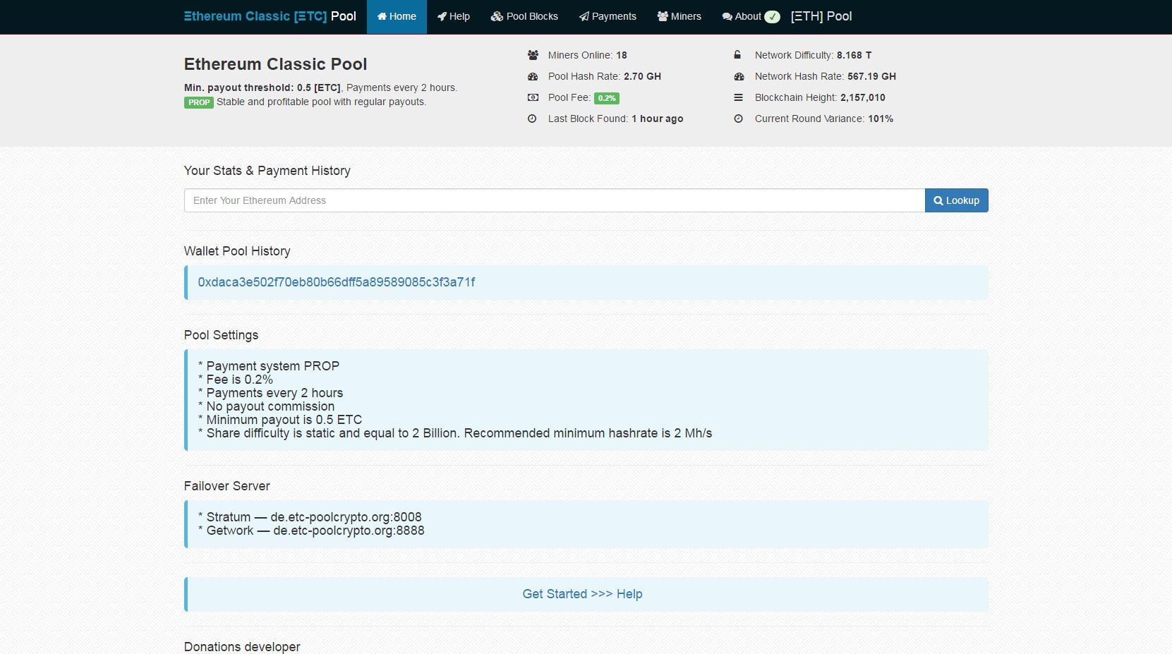Click the green checkmark badge next to About

click(x=773, y=16)
